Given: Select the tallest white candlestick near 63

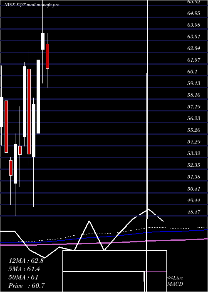Looking at the screenshot, I should pos(43,41).
